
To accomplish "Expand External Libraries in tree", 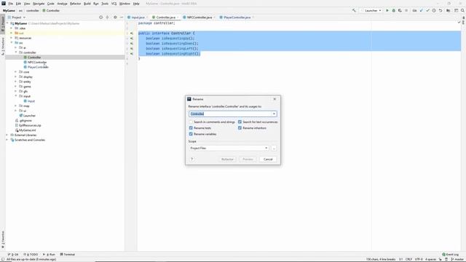I will point(7,135).
